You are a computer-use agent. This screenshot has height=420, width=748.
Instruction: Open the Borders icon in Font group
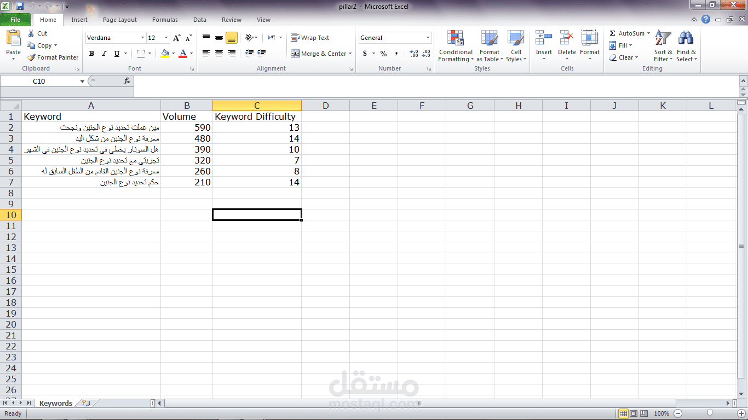pos(141,54)
